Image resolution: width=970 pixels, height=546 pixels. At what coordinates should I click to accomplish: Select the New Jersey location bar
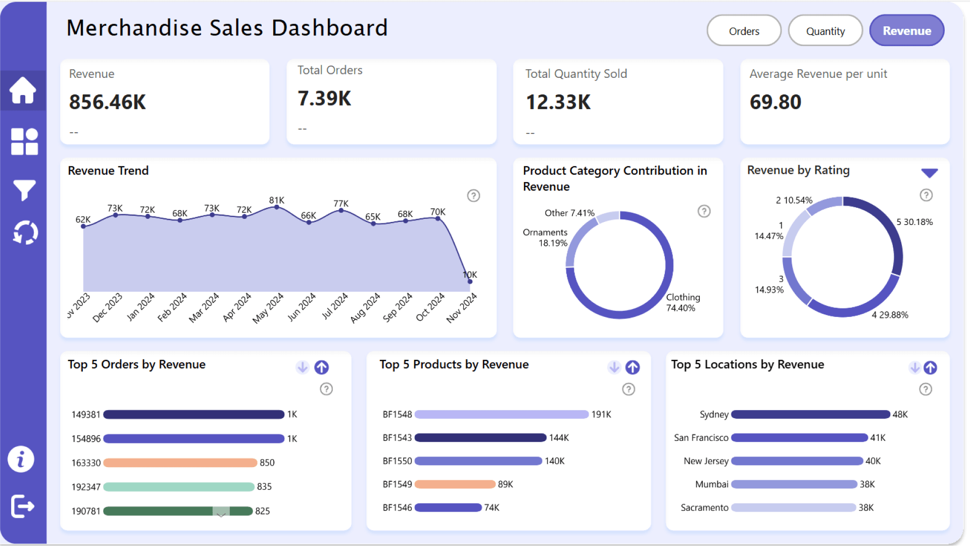point(797,461)
